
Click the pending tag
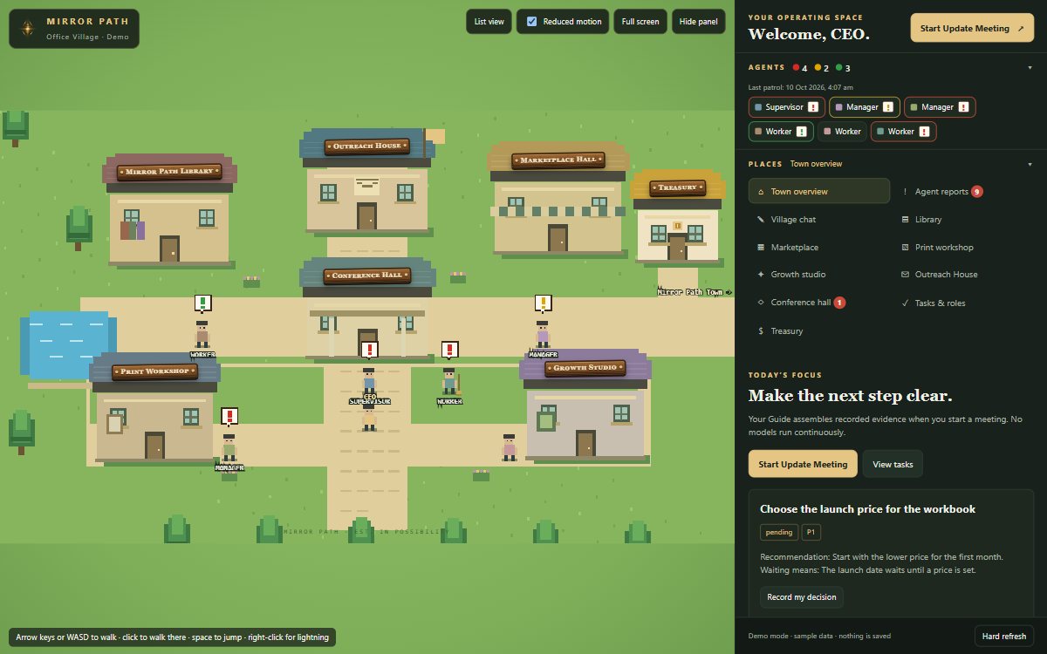pos(778,532)
